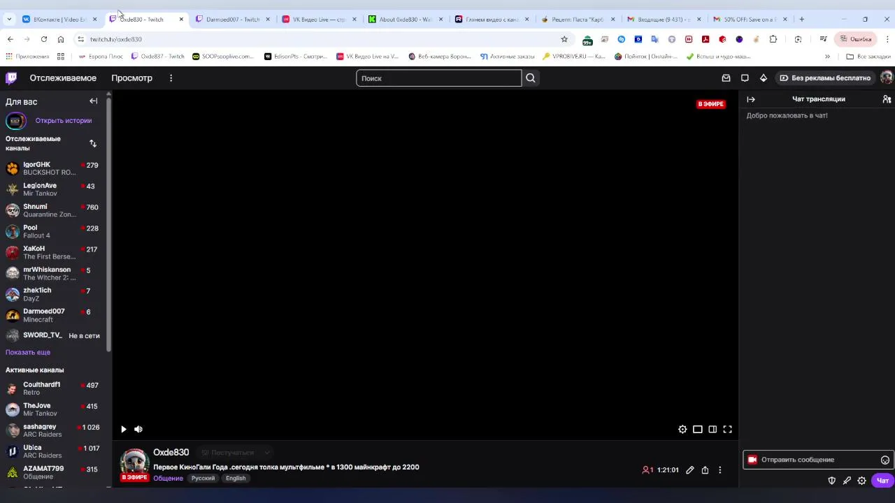Screen dimensions: 895x503
Task: Click the search magnifier button
Action: point(531,78)
